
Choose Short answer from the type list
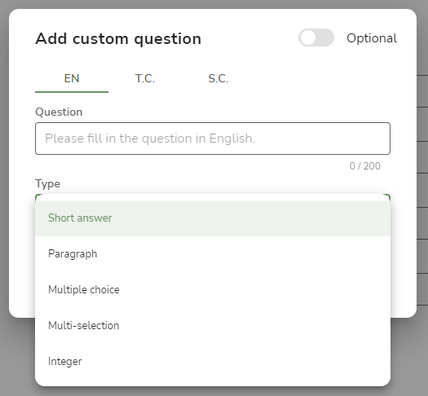213,218
